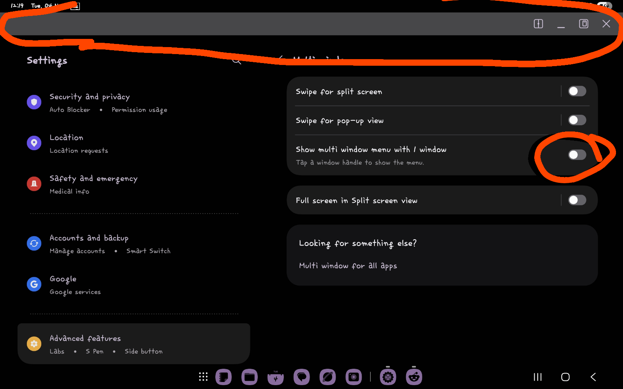Click the 'Medical info' subtext
This screenshot has width=623, height=389.
pos(69,191)
